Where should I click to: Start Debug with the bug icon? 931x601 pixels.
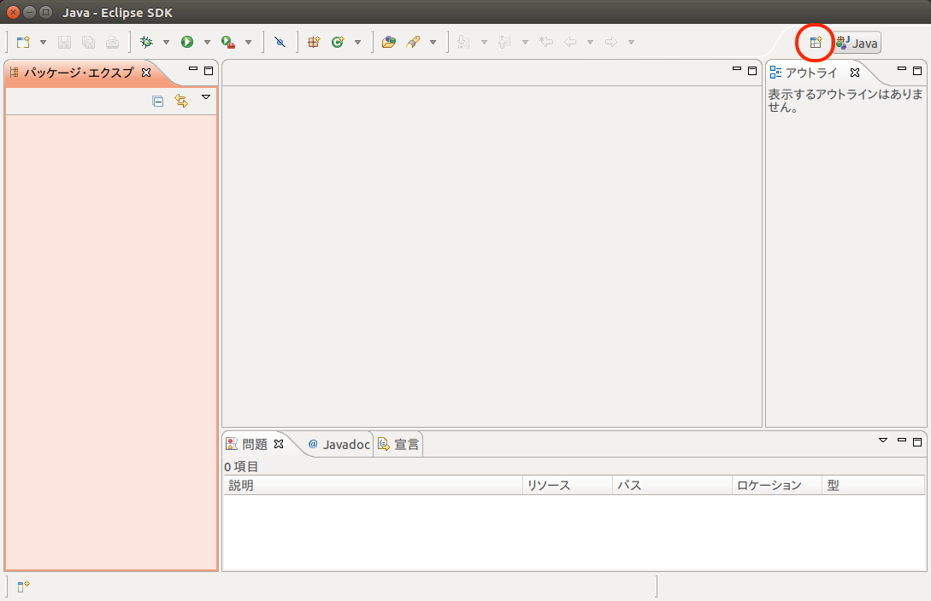[146, 42]
